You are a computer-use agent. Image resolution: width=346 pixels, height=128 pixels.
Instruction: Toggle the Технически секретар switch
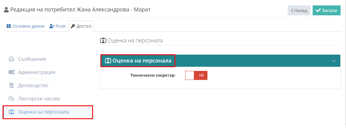click(x=196, y=75)
